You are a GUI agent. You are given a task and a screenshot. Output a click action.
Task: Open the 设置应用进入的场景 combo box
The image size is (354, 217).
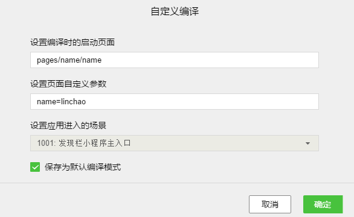(x=175, y=143)
